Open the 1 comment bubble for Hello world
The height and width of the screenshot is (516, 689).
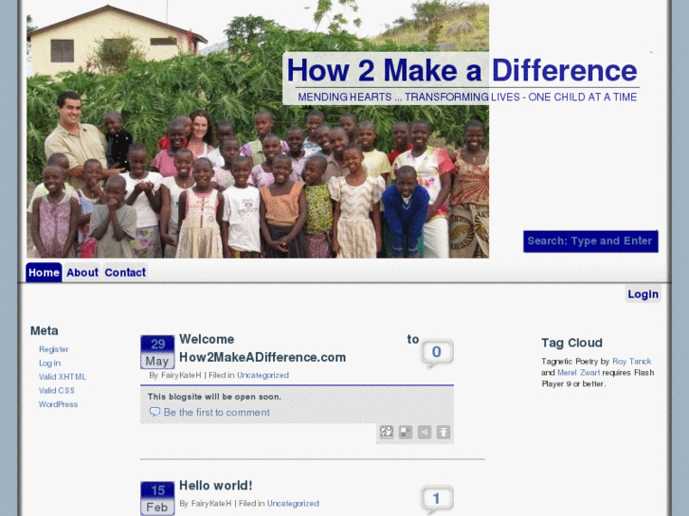point(436,499)
